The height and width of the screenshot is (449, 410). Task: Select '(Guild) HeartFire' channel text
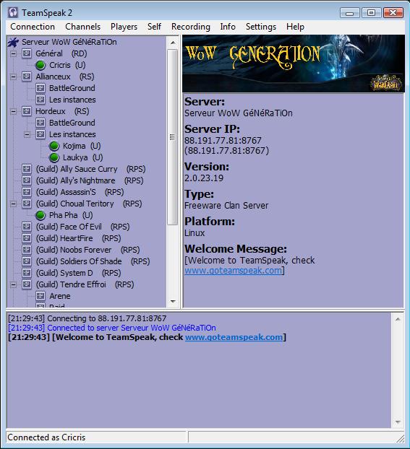point(64,238)
